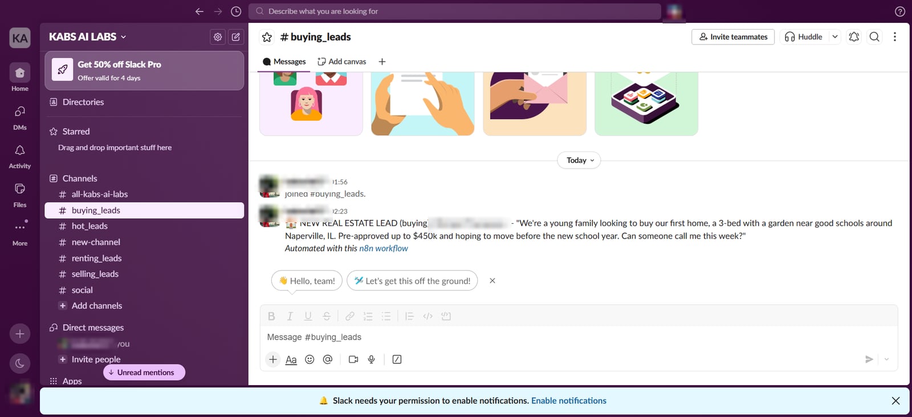Open notification bell settings for channel

click(854, 37)
